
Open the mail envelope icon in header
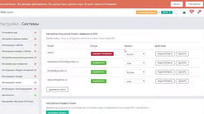[x=184, y=13]
